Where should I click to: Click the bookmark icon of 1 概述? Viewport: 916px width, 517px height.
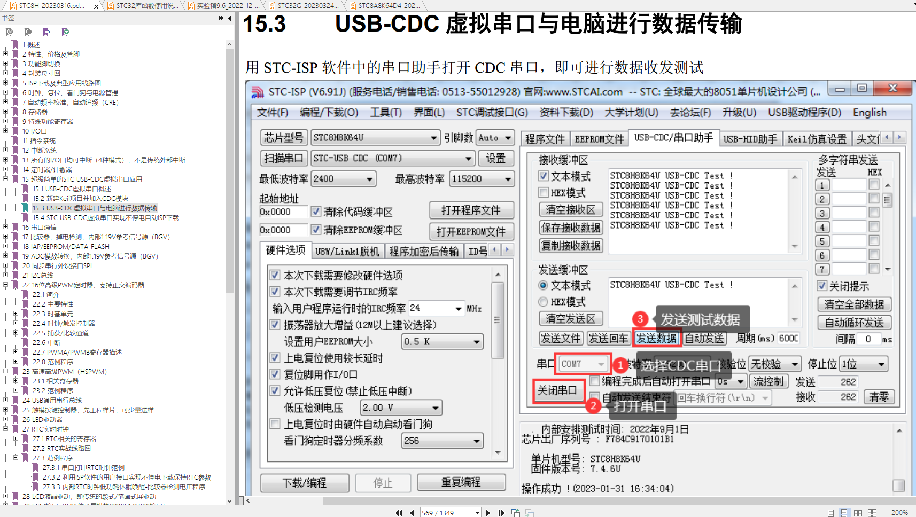(x=15, y=44)
